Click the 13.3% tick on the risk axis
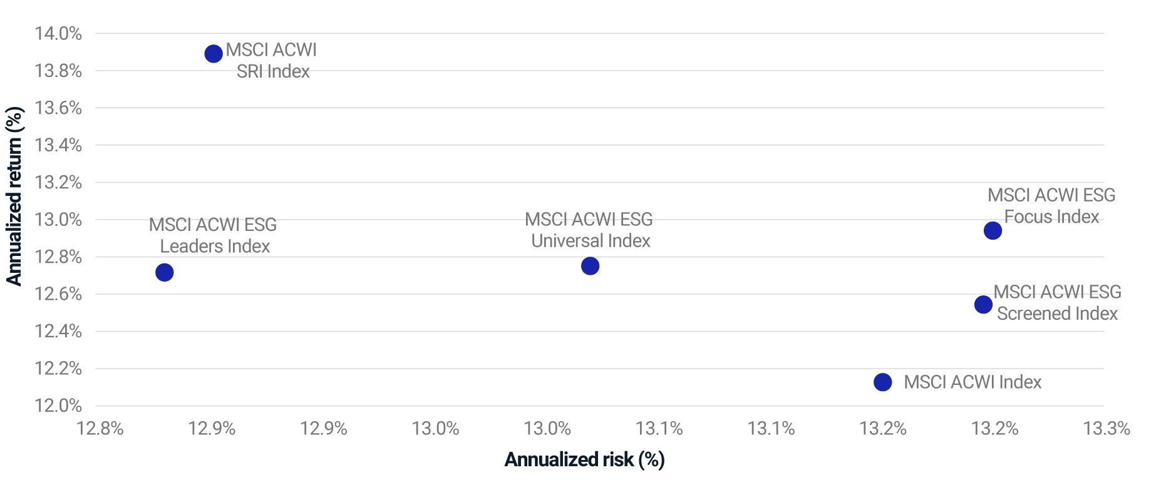This screenshot has width=1171, height=480. click(x=1107, y=429)
